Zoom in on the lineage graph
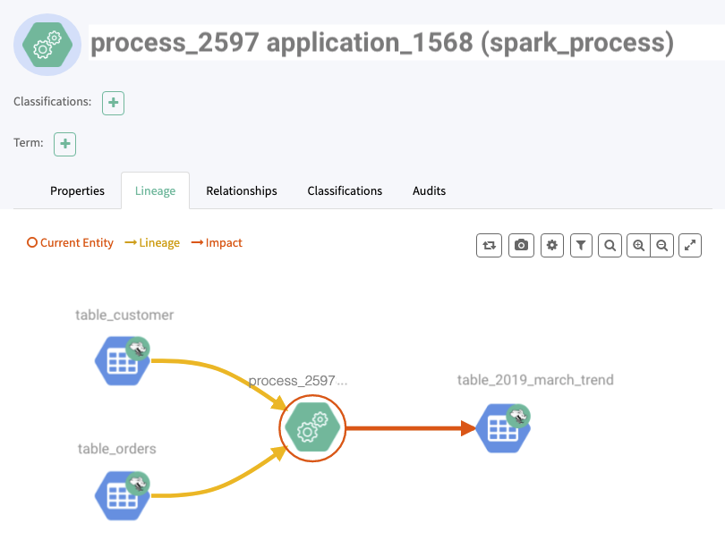 pyautogui.click(x=638, y=245)
